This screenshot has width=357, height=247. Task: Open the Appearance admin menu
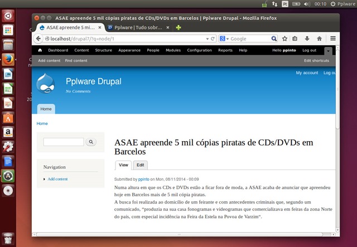tap(129, 50)
